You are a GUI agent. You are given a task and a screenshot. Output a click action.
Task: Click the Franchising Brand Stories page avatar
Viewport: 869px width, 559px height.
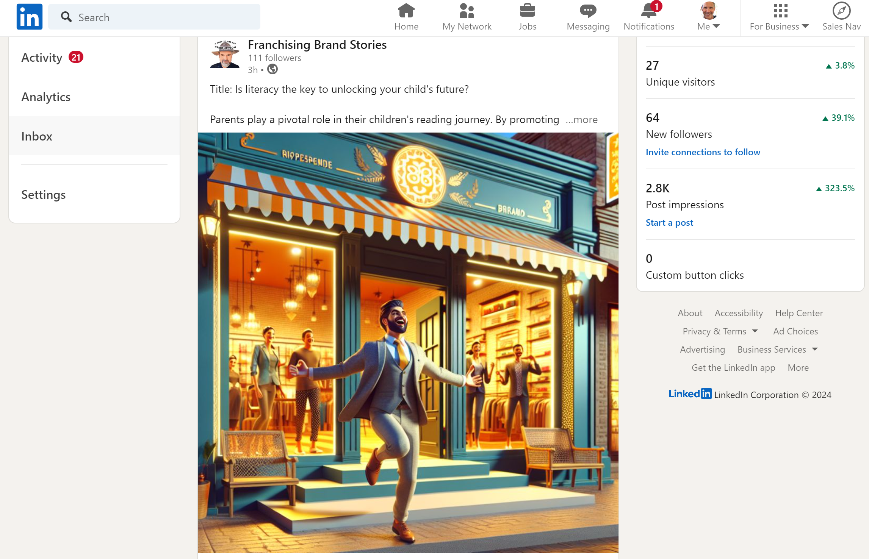(x=225, y=55)
